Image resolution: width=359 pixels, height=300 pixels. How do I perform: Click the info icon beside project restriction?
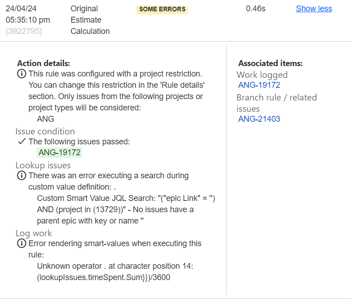coord(21,74)
